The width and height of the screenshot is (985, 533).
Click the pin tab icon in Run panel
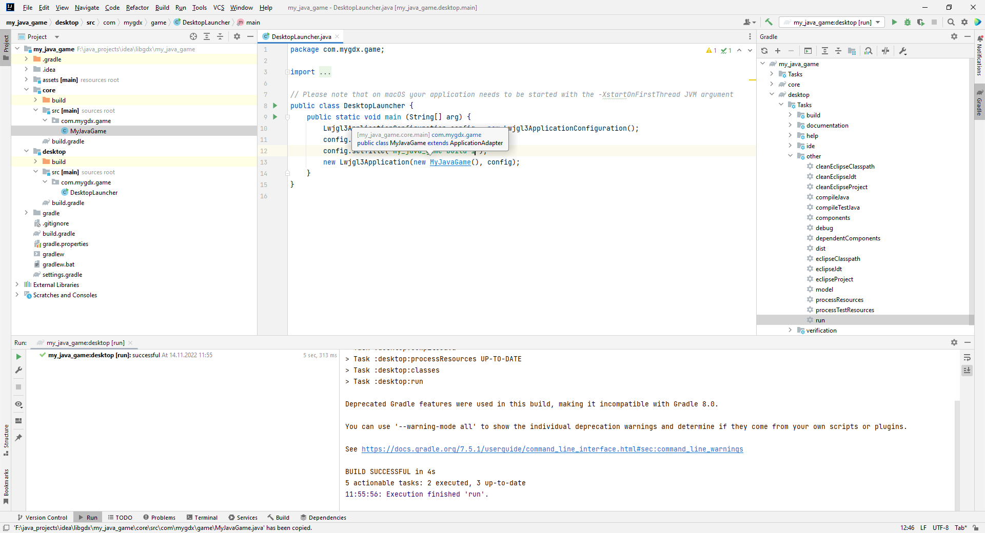click(x=18, y=438)
